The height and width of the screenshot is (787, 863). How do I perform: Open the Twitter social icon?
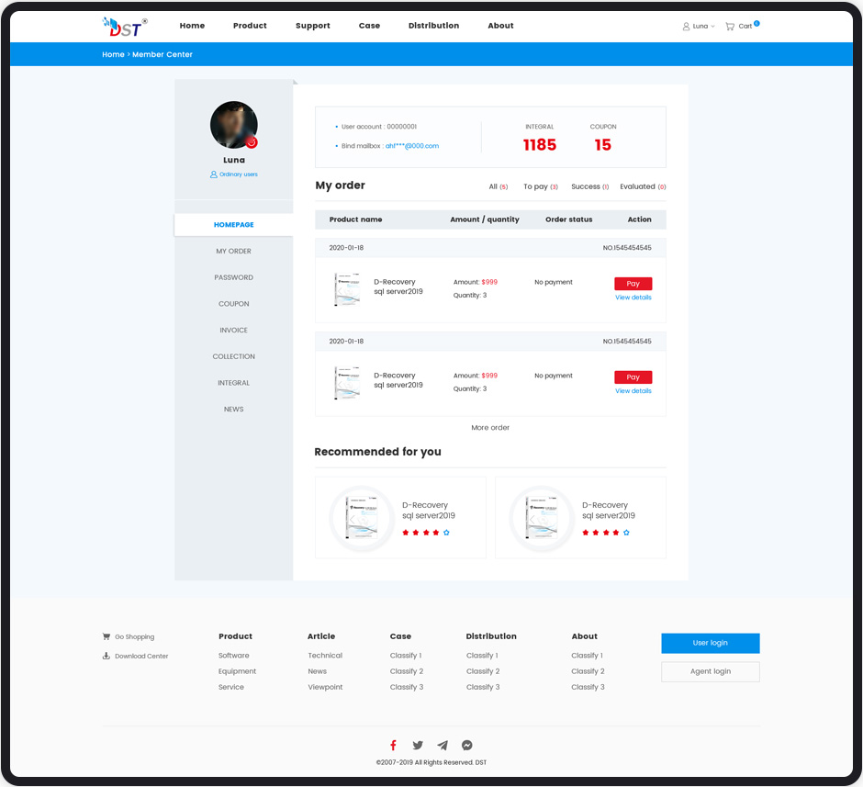418,746
